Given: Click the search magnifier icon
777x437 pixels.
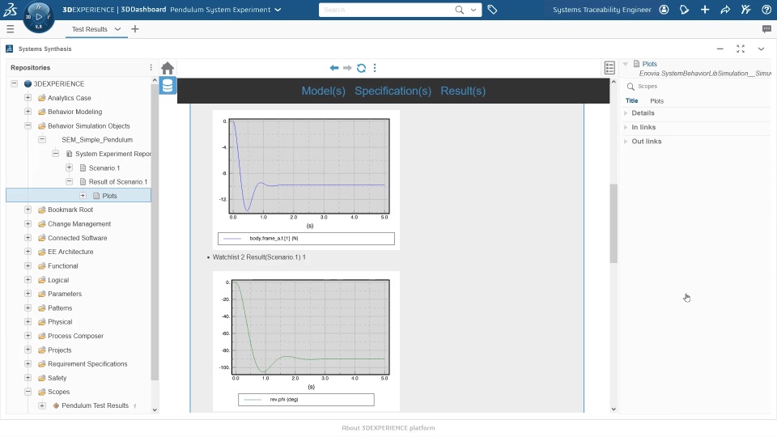Looking at the screenshot, I should (x=460, y=10).
